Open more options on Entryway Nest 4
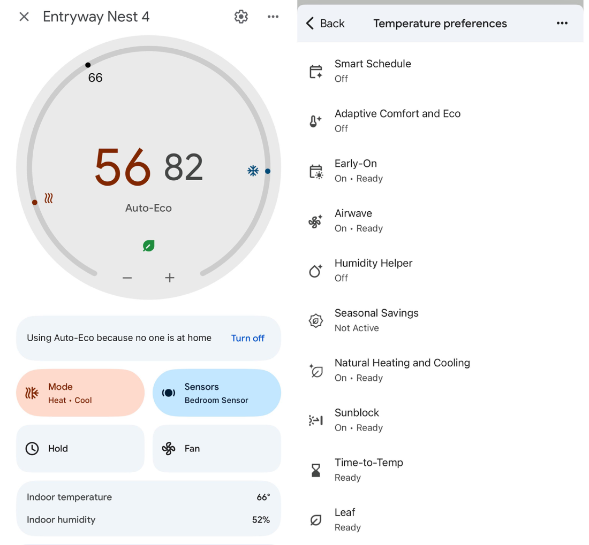589x545 pixels. point(273,17)
